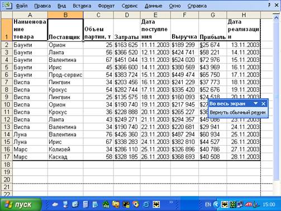The width and height of the screenshot is (281, 211).
Task: Open the Вставка menu
Action: point(82,6)
